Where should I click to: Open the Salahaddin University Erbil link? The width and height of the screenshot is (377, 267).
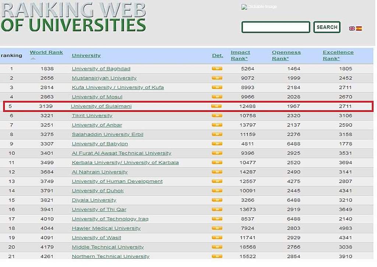point(108,134)
